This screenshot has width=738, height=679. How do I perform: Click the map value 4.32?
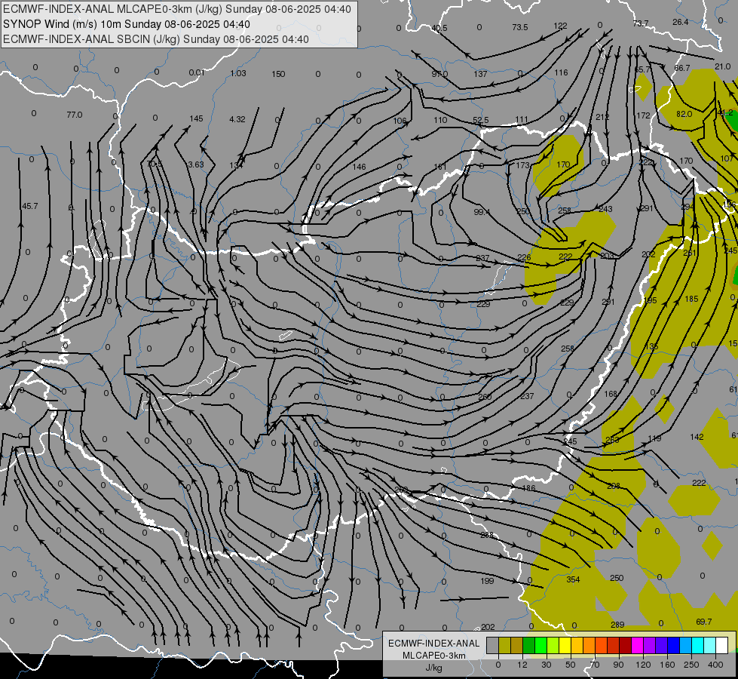click(237, 119)
